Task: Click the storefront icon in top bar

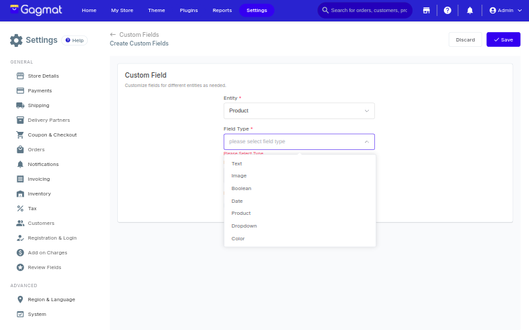Action: click(427, 11)
